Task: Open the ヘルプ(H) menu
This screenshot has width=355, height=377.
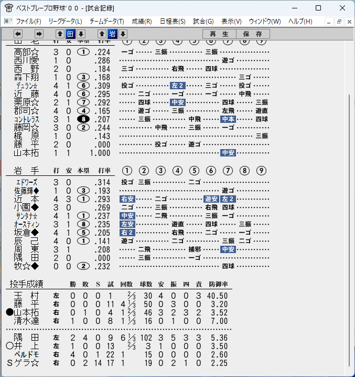Action: click(300, 22)
